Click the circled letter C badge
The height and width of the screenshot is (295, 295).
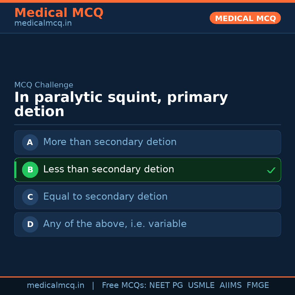tap(30, 197)
